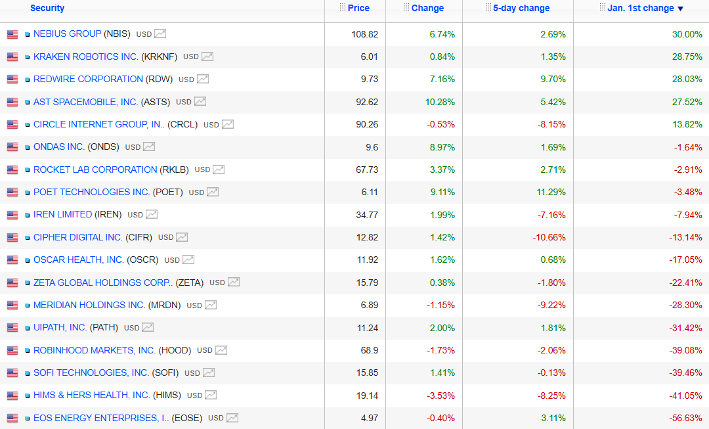Open POET TECHNOLOGIES INC. security link
This screenshot has width=709, height=429.
(x=91, y=192)
